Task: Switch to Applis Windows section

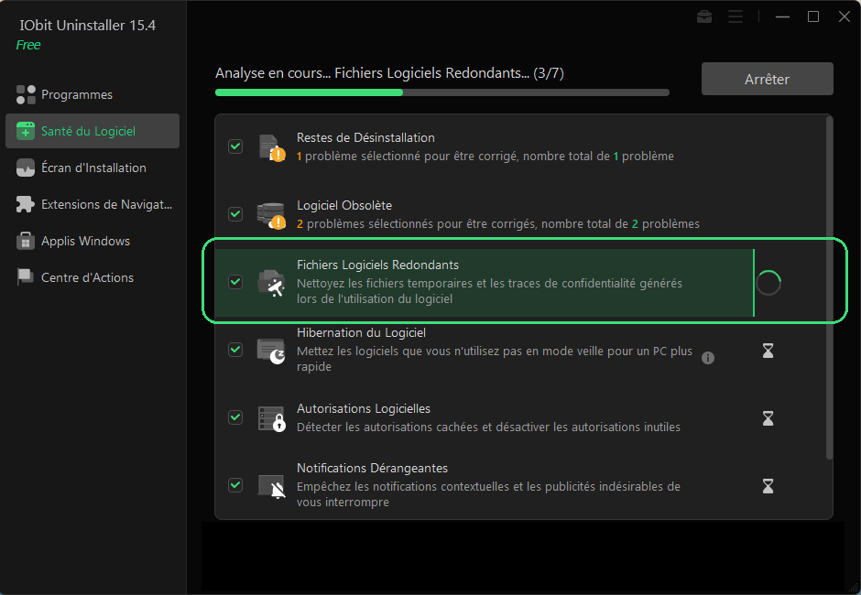Action: tap(93, 241)
